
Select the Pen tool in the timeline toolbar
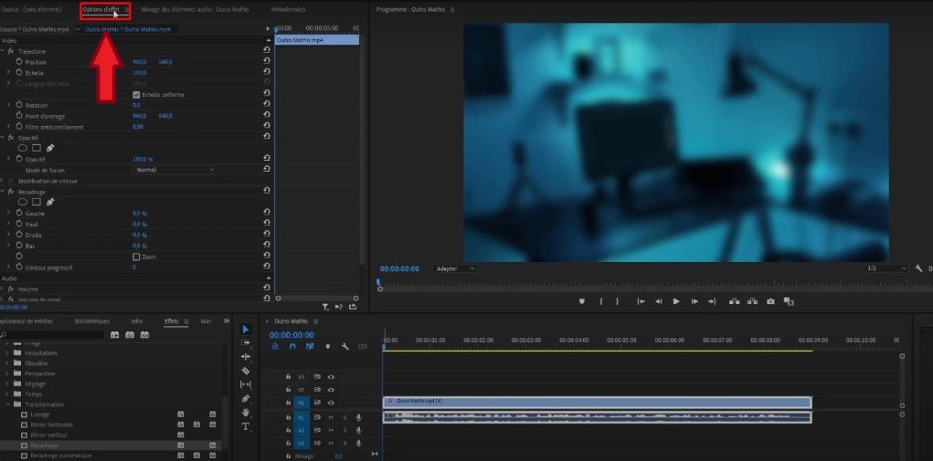(x=246, y=397)
